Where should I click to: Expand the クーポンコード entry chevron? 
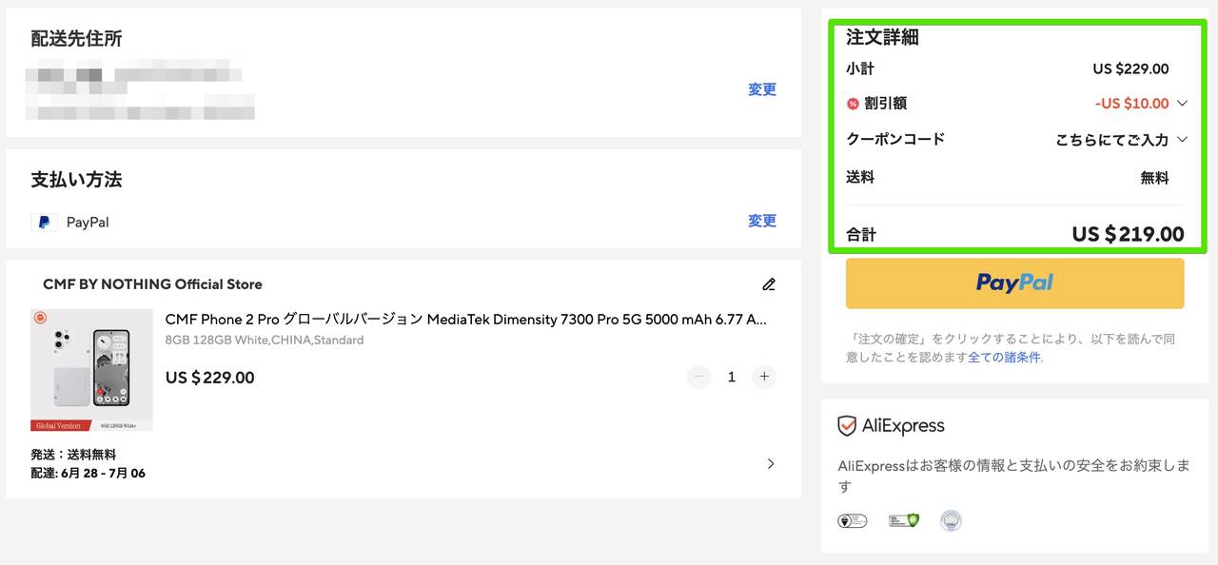[1183, 140]
